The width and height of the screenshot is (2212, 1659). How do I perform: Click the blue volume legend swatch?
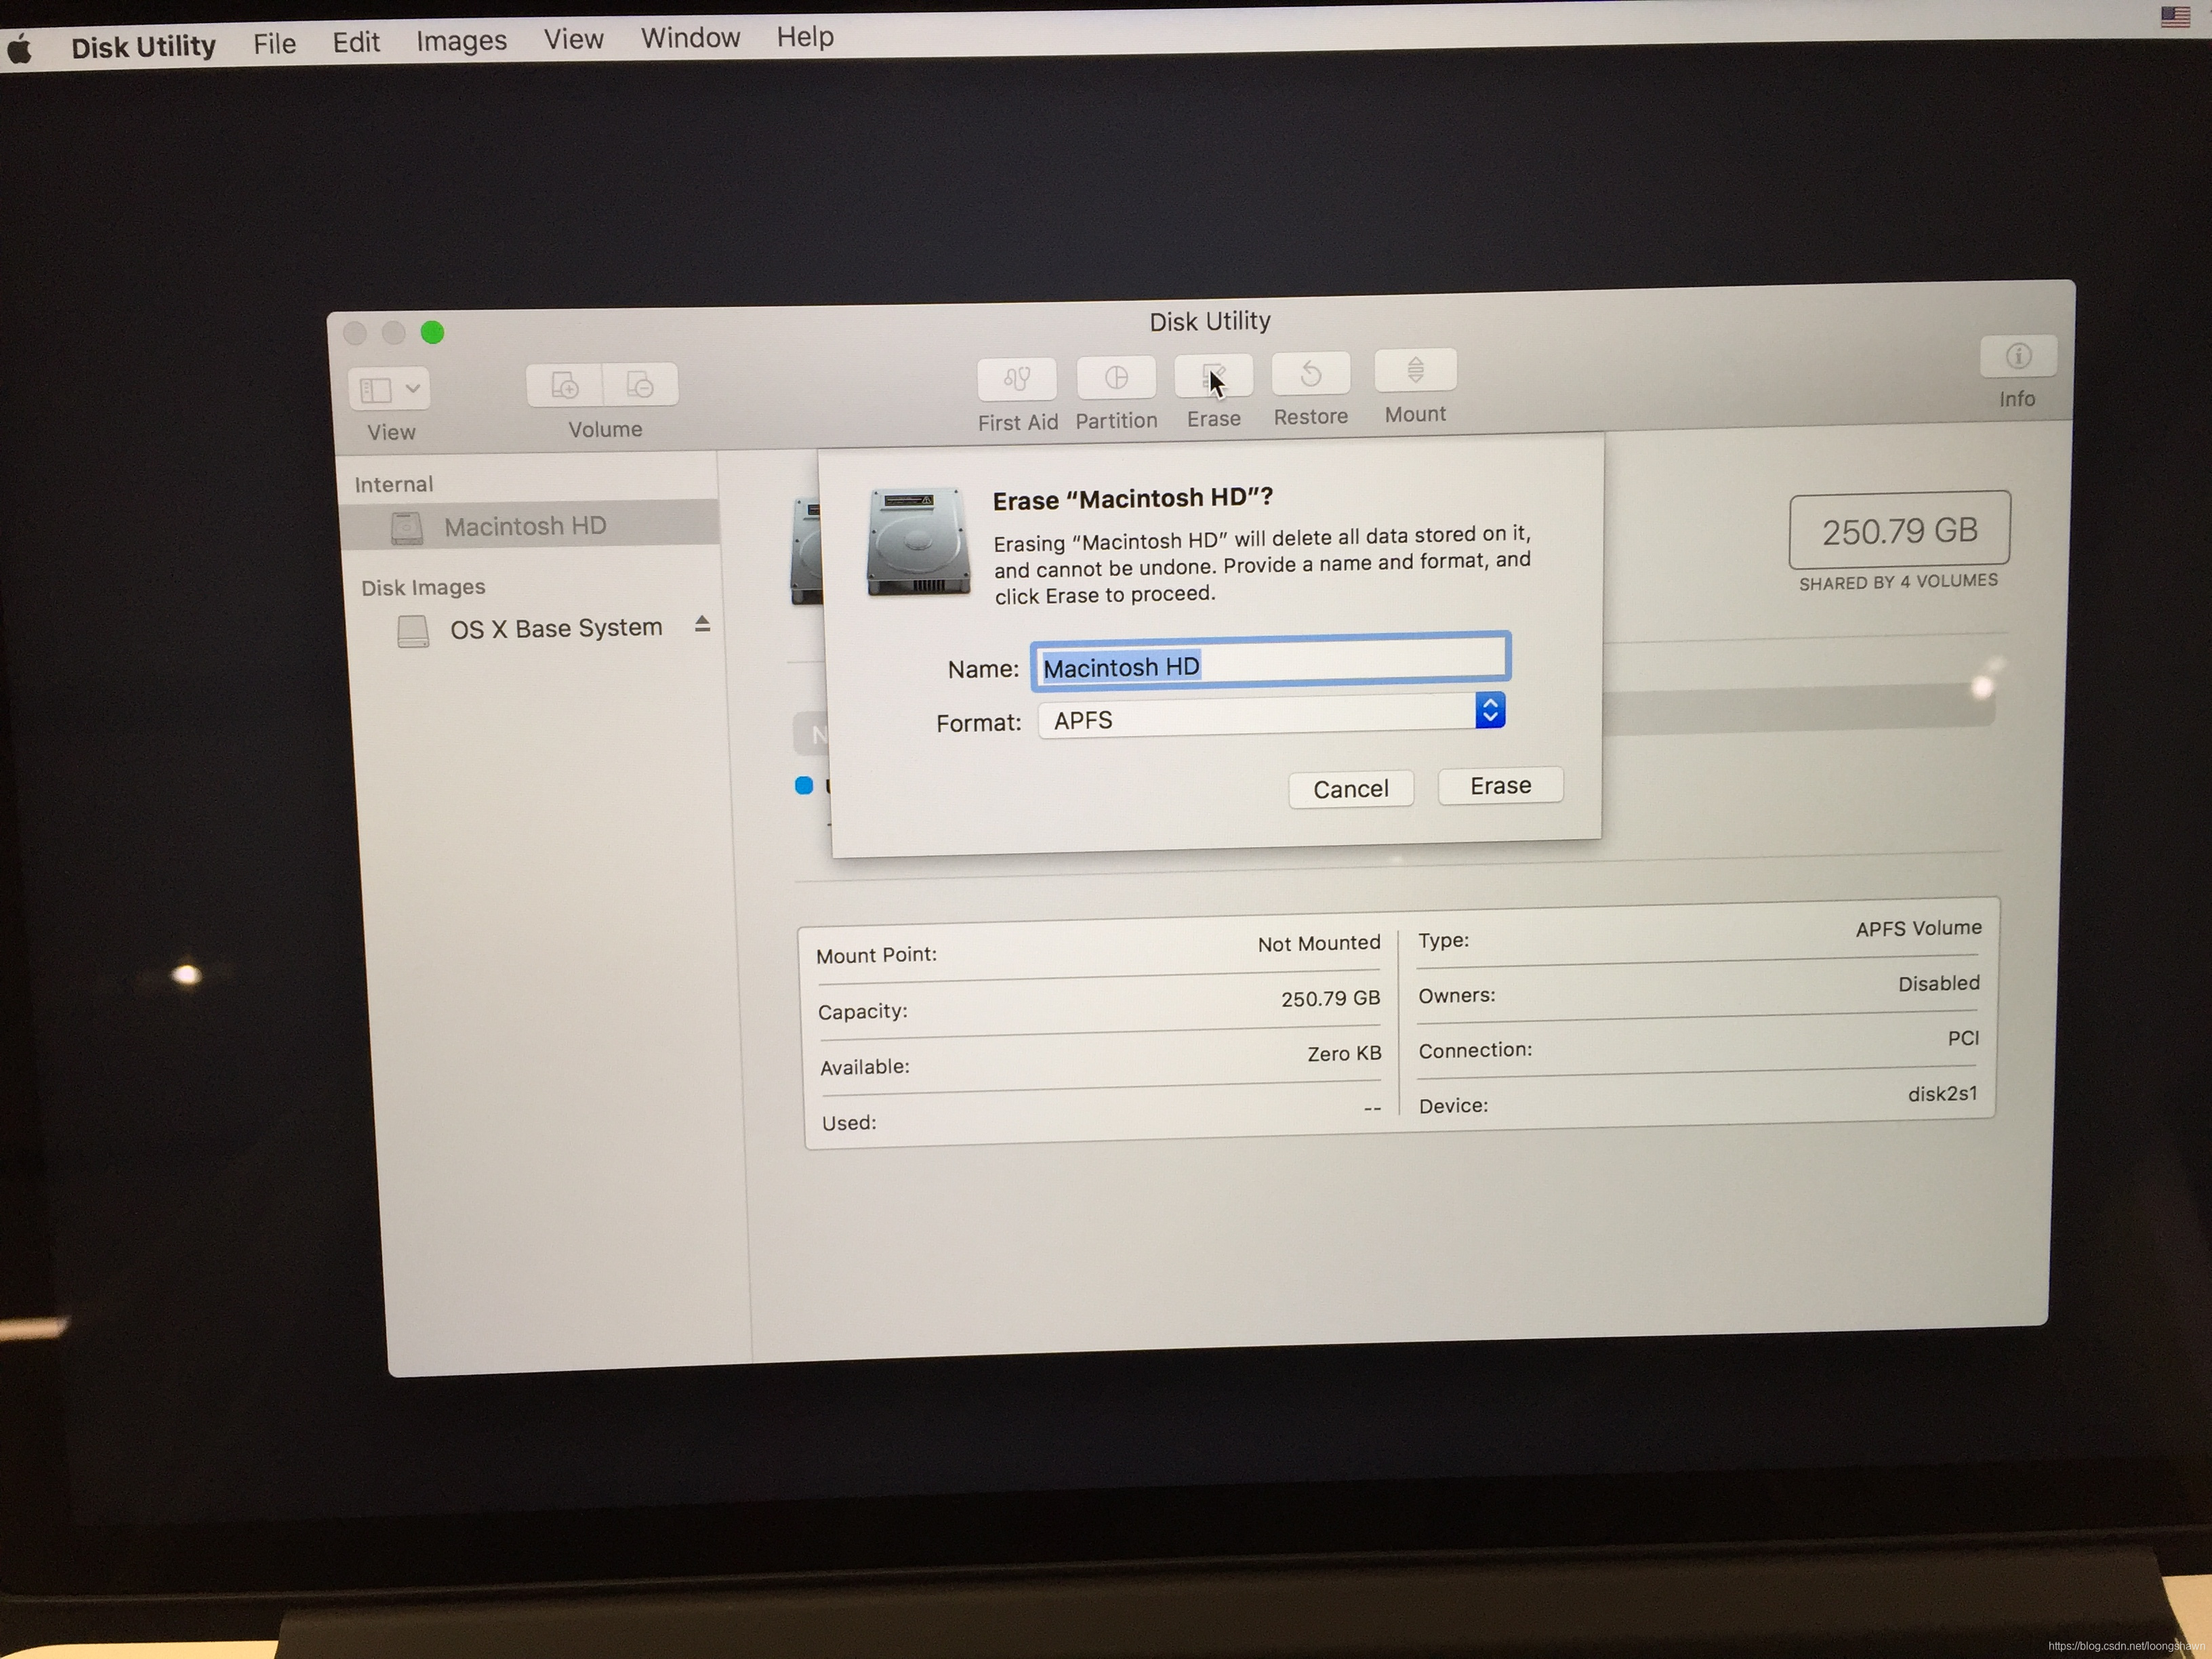(x=804, y=785)
